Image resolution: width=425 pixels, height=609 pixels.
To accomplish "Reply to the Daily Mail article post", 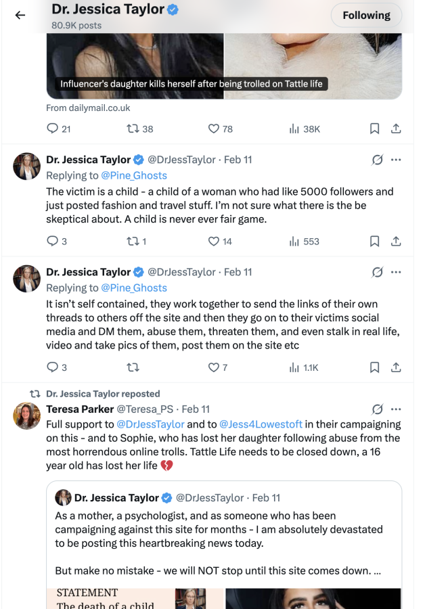I will 58,129.
